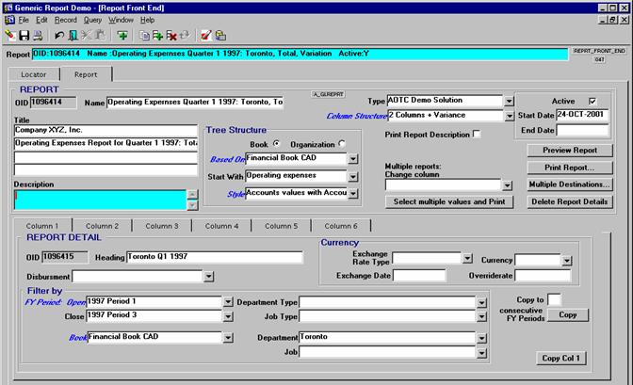The height and width of the screenshot is (385, 633).
Task: Enable Print Report Description checkbox
Action: (477, 134)
